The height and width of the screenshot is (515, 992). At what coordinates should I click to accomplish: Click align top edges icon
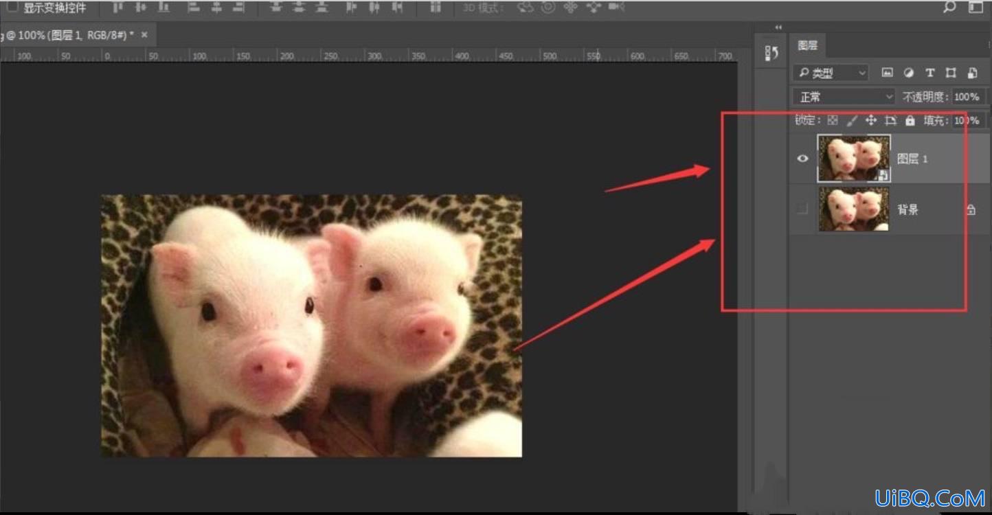[118, 8]
